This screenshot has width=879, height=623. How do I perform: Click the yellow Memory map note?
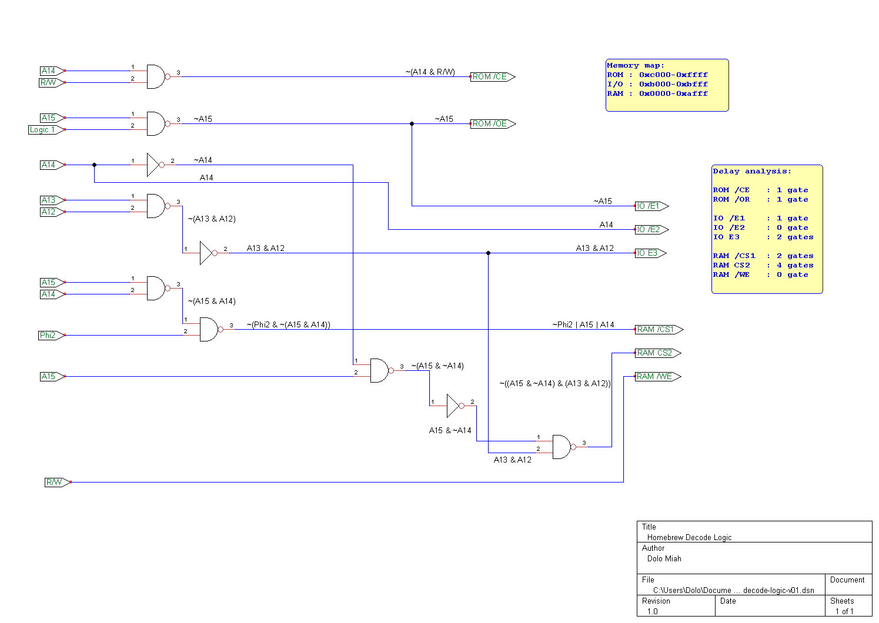(x=667, y=85)
